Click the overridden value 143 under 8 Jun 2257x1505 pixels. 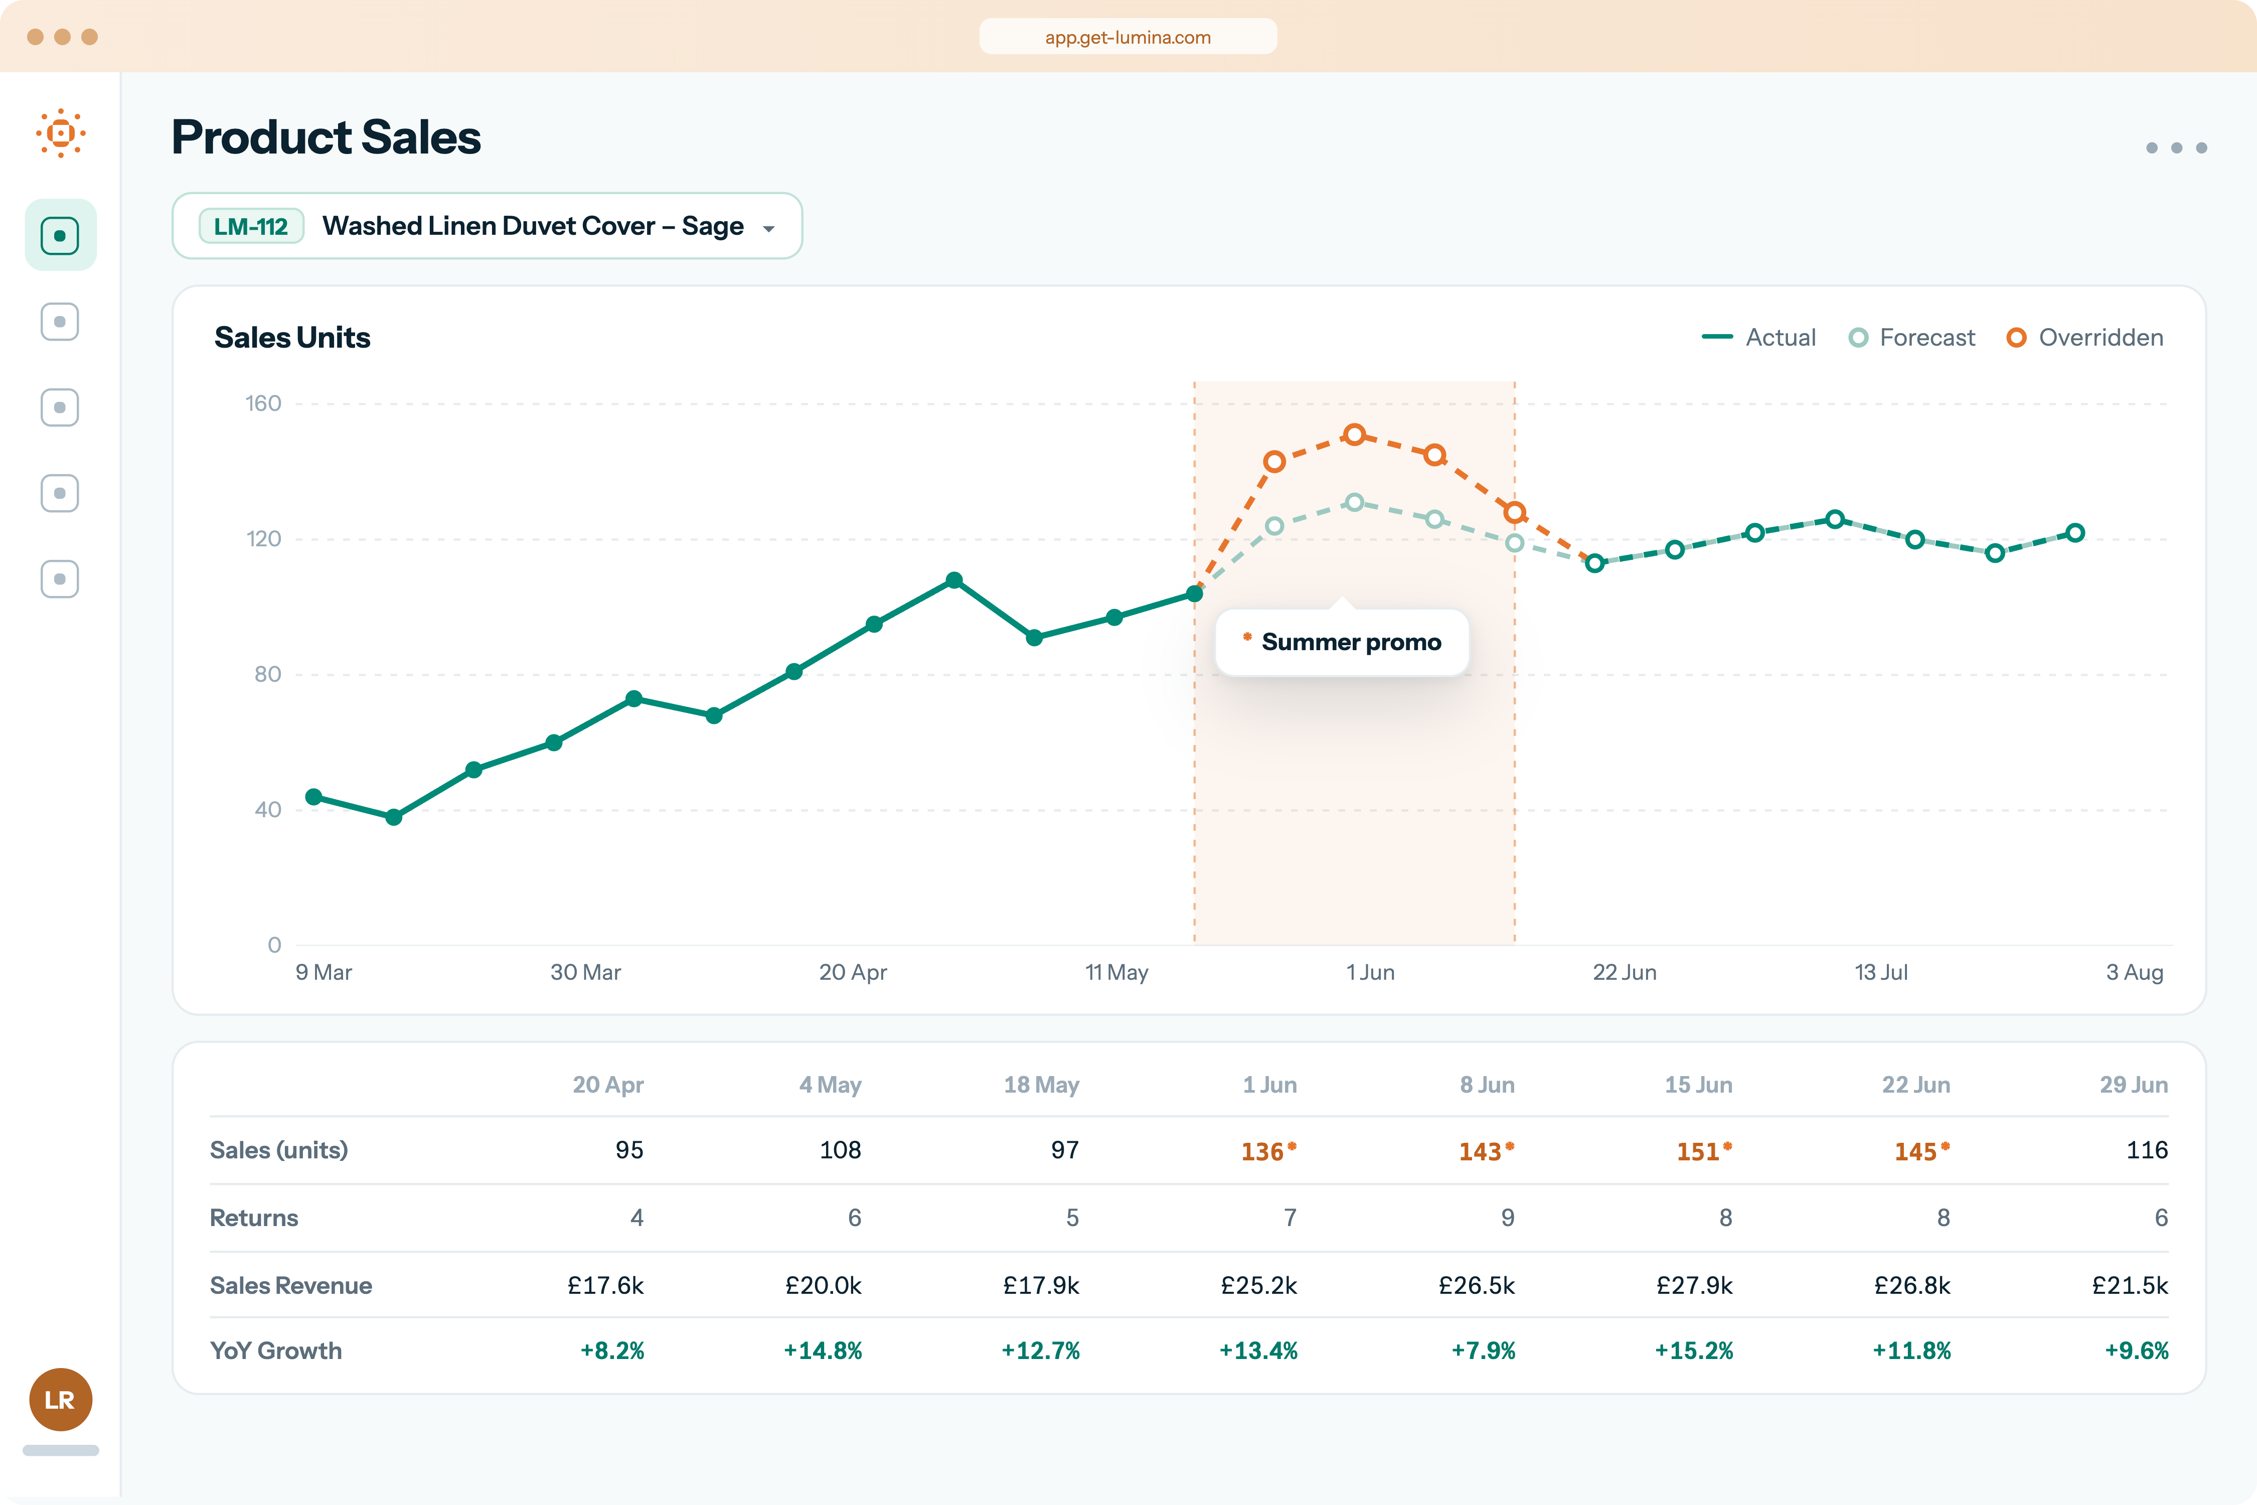click(1486, 1151)
